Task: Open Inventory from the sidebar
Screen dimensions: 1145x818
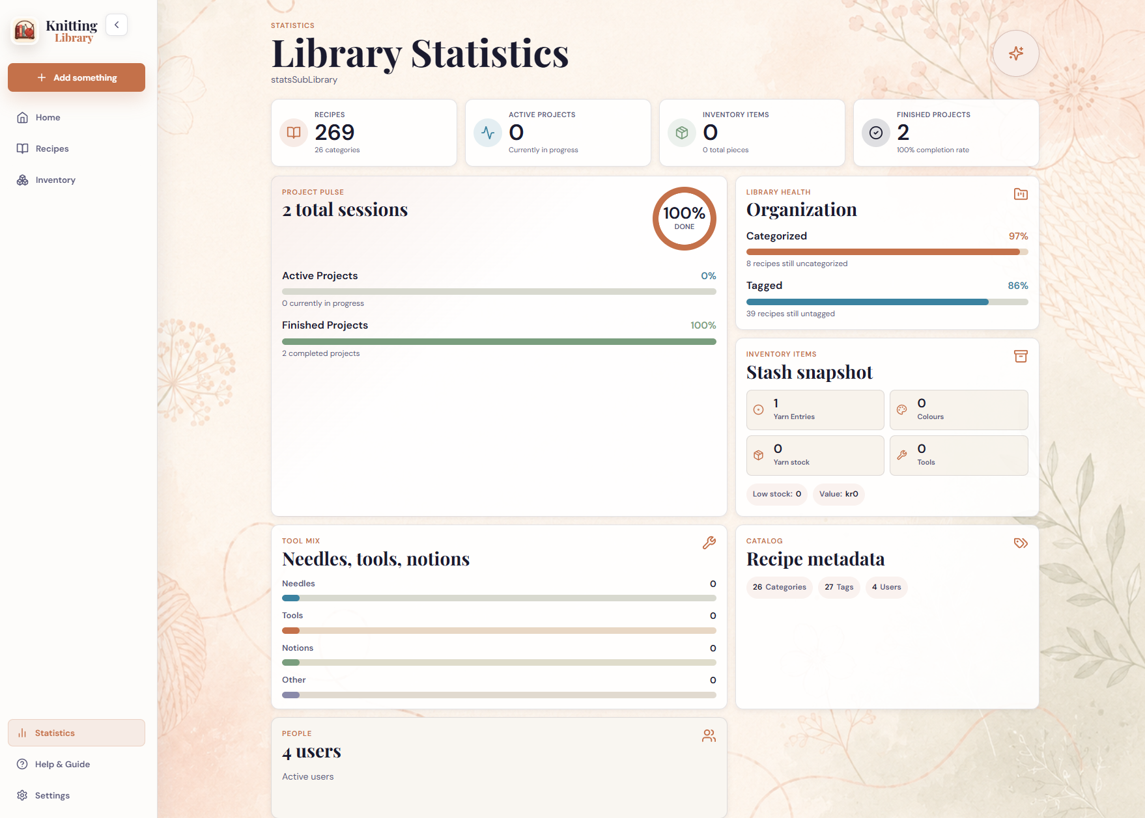Action: click(76, 180)
